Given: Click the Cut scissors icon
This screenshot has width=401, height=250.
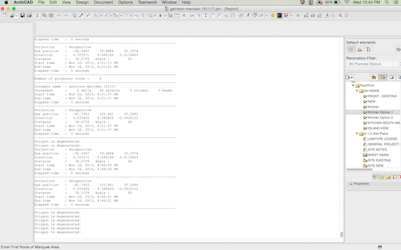Looking at the screenshot, I should click(37, 15).
